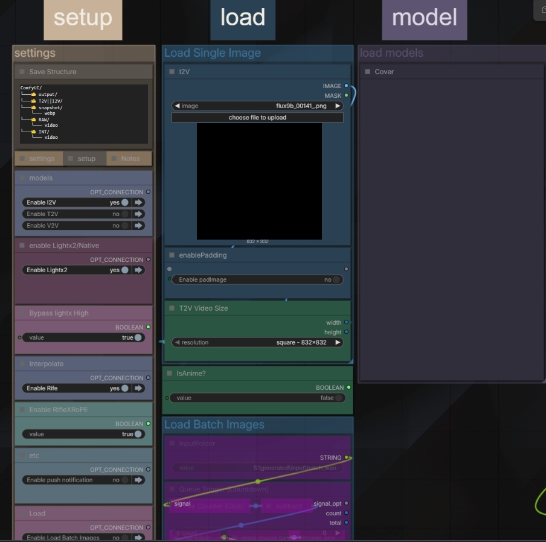Collapse the models node
Viewport: 546px width, 542px height.
point(22,178)
